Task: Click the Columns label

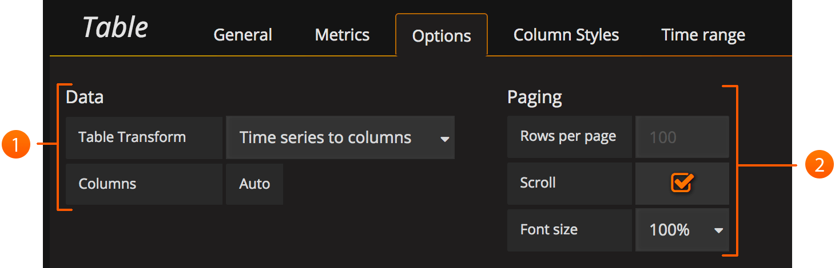Action: coord(108,184)
